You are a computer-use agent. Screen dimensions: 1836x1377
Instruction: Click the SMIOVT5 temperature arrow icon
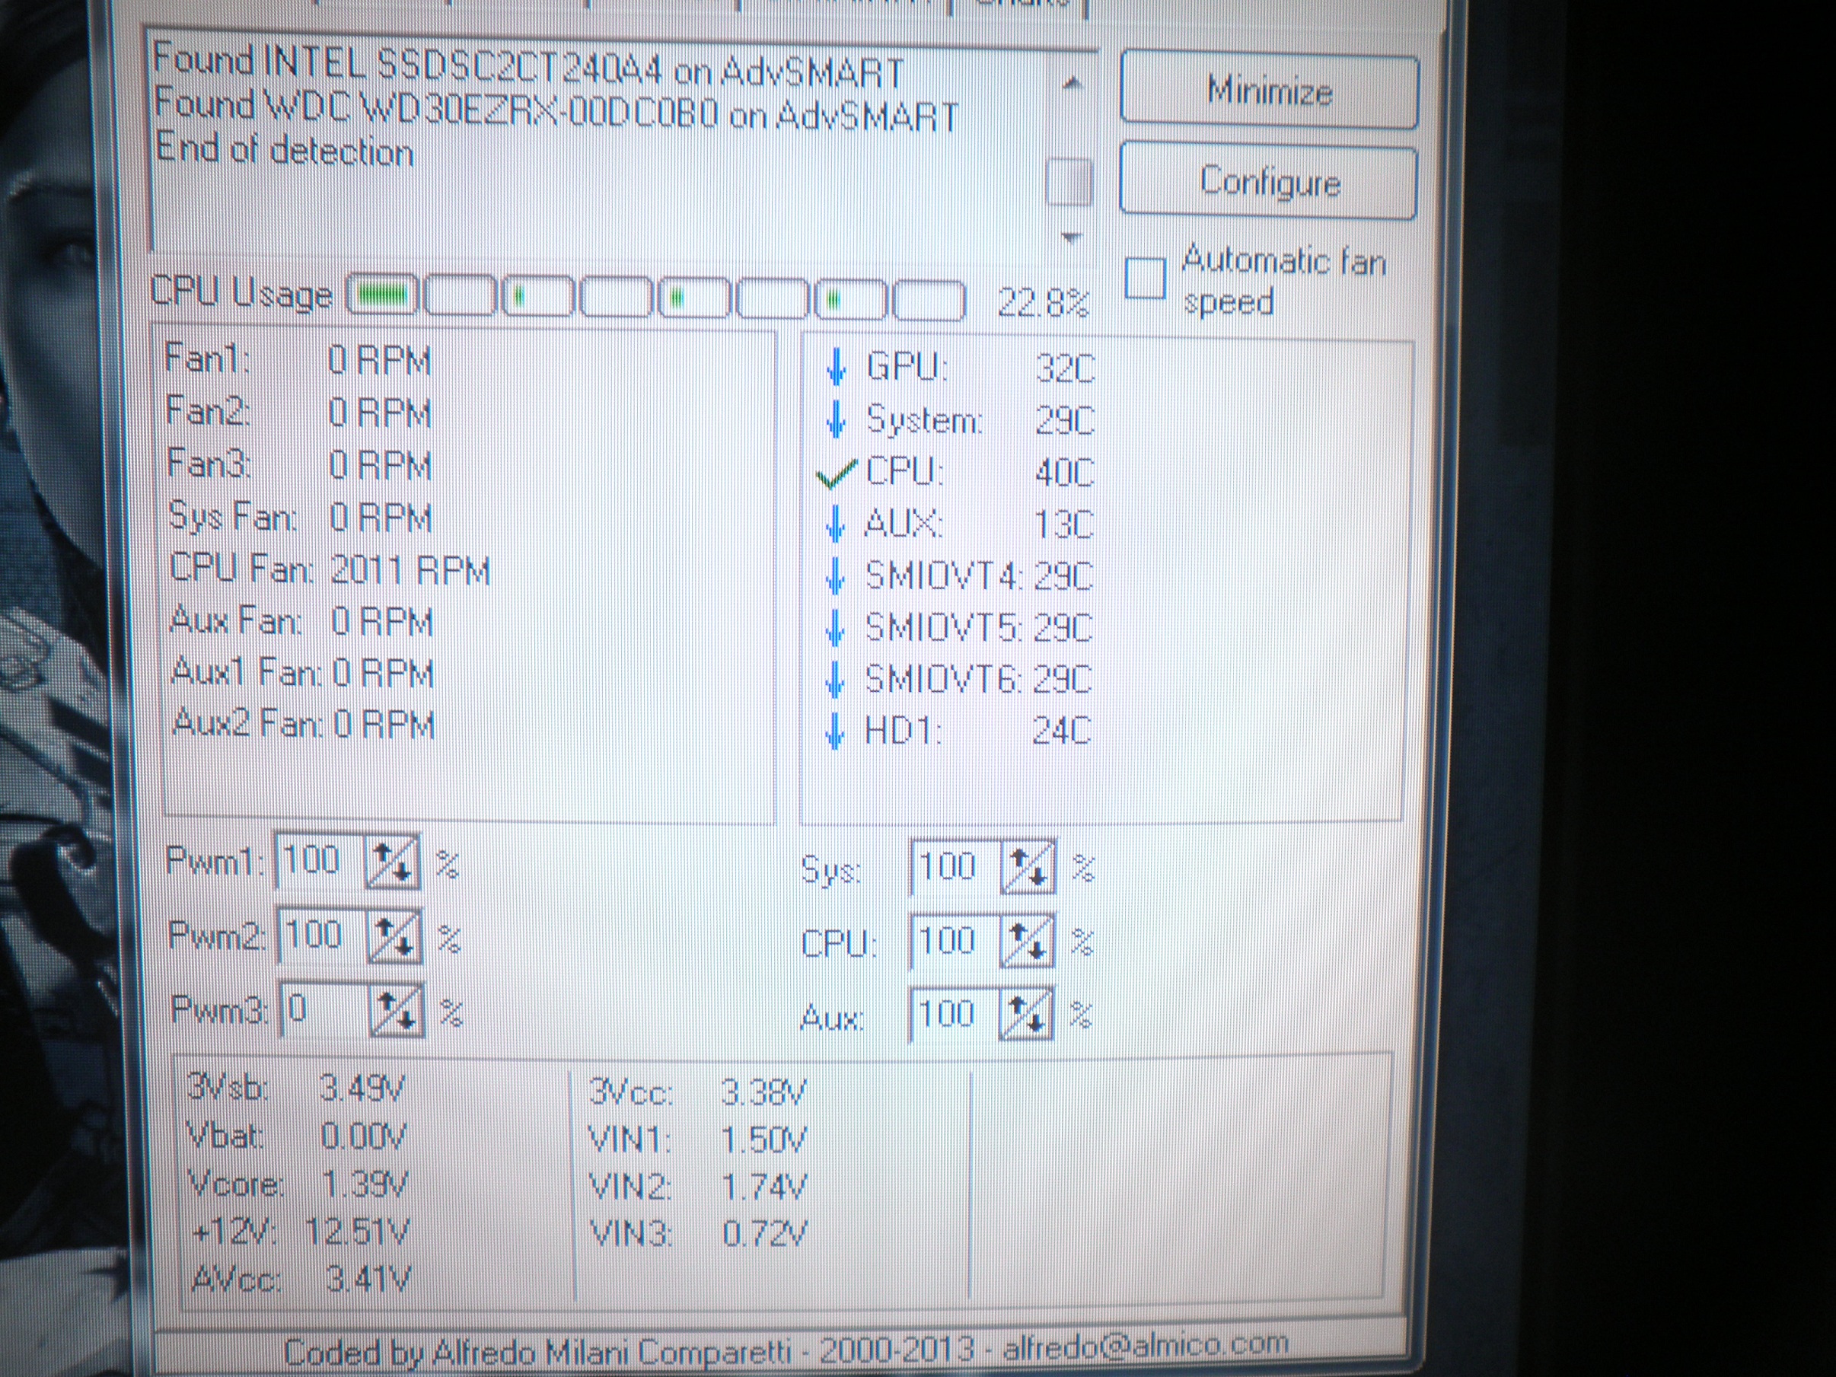click(836, 628)
